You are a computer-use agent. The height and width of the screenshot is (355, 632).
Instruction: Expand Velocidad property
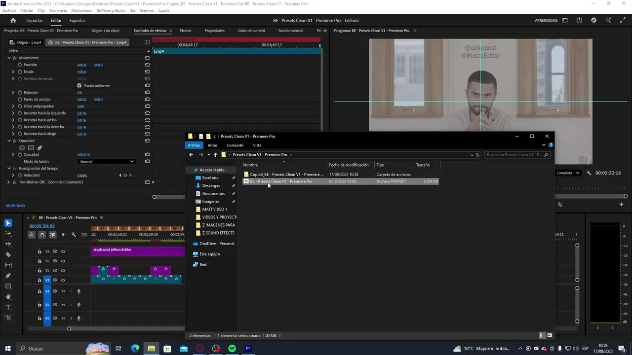click(13, 175)
